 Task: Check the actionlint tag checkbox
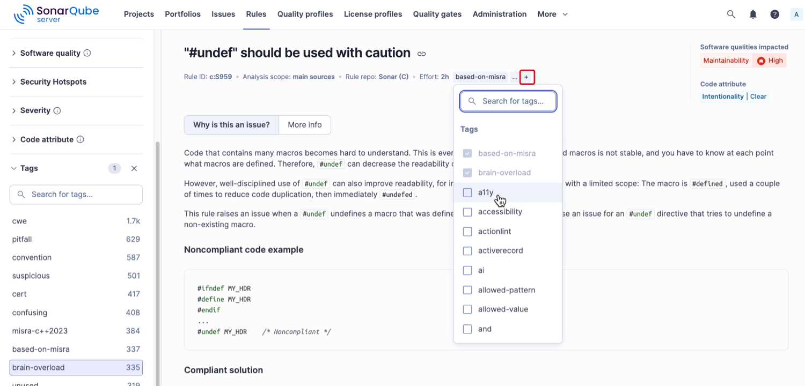[467, 232]
